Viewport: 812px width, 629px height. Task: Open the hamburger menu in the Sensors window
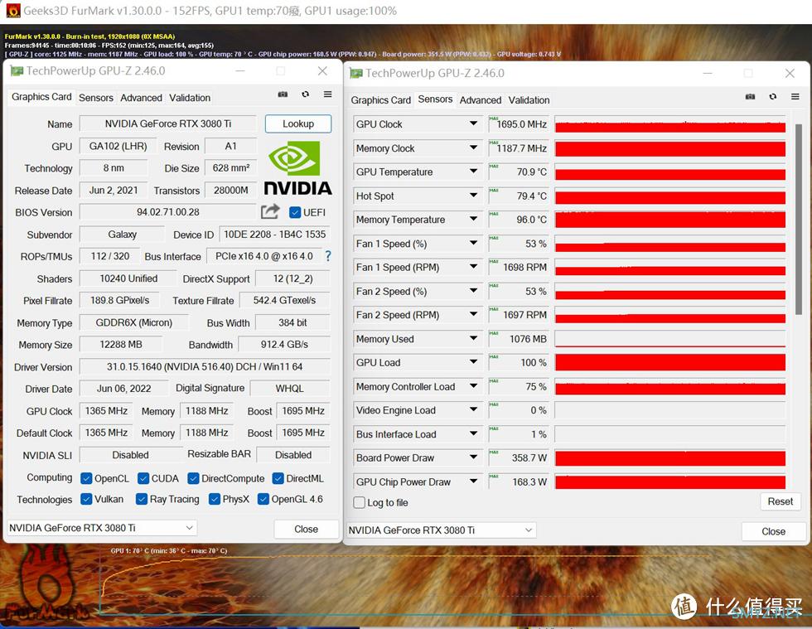coord(795,97)
